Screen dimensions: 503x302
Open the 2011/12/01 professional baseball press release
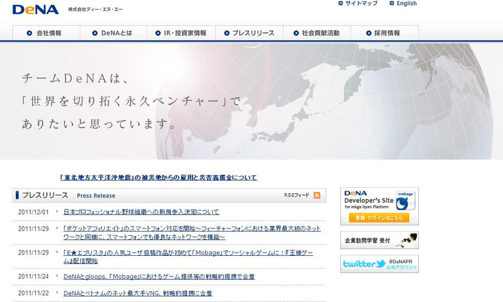pyautogui.click(x=141, y=212)
